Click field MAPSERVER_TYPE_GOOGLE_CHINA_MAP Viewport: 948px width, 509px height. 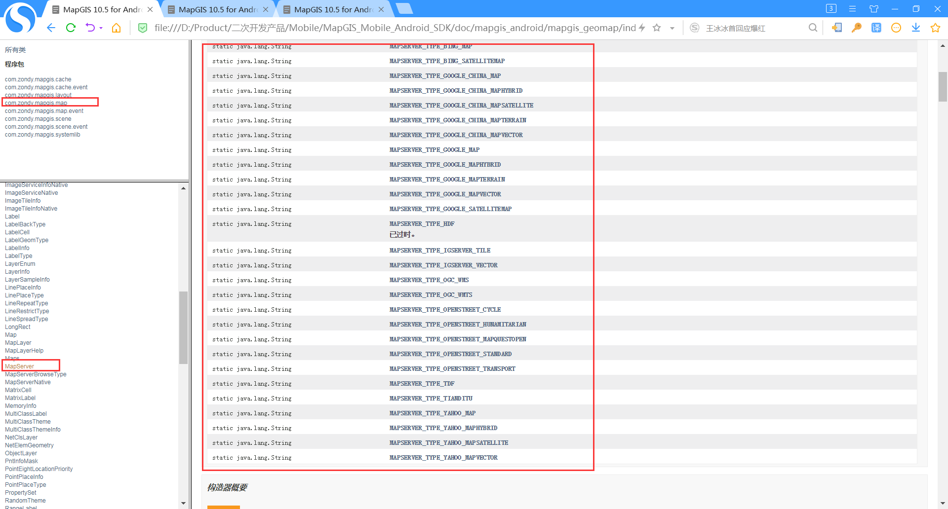445,76
